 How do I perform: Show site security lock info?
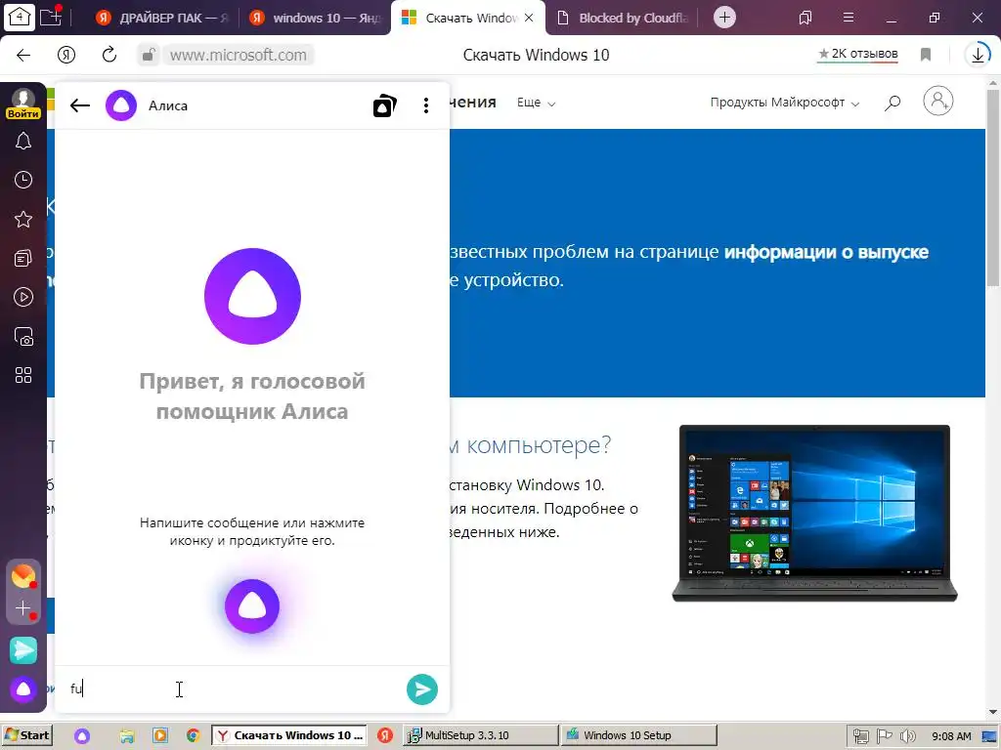coord(149,55)
